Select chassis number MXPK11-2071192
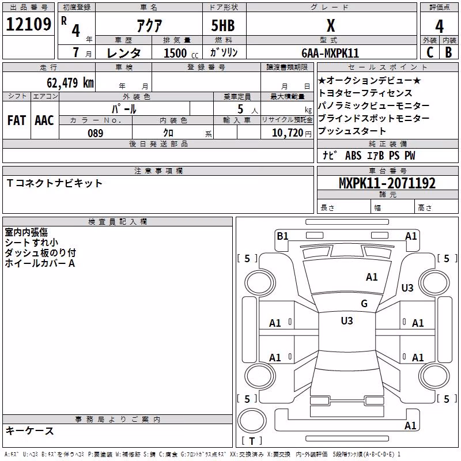The image size is (461, 461). click(x=387, y=183)
